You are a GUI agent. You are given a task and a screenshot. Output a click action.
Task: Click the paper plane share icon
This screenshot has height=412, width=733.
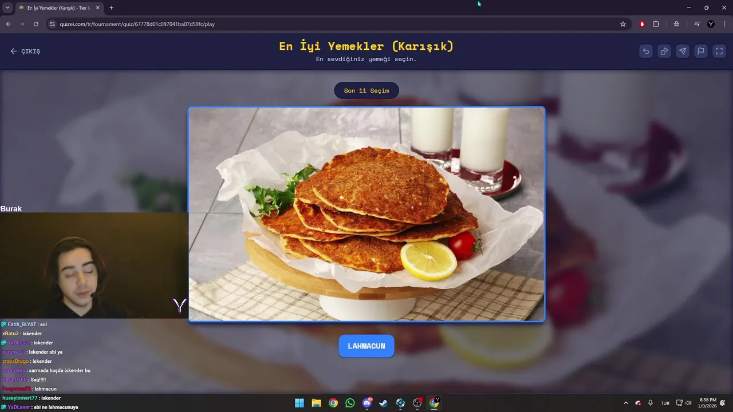(683, 51)
